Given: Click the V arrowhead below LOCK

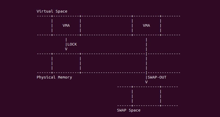Looking at the screenshot, I should [66, 49].
